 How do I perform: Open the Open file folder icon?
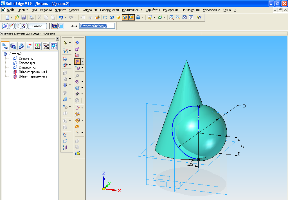[17, 17]
